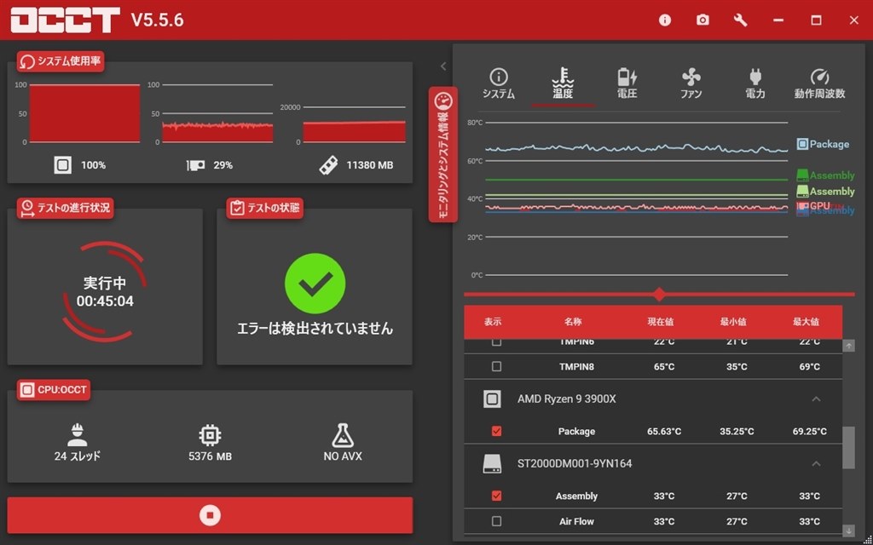Sort by the 現在値 column header

661,321
